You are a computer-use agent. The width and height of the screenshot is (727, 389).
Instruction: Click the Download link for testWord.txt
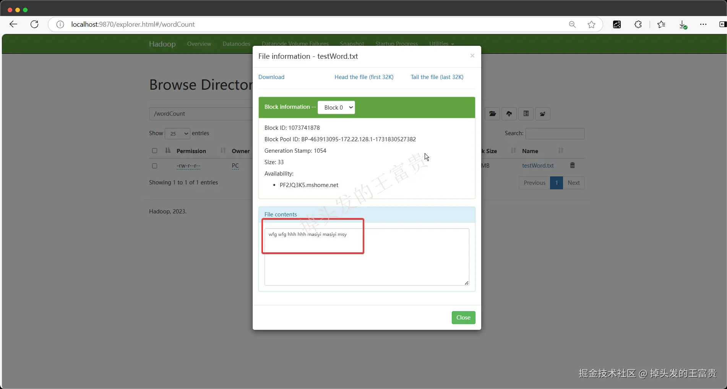pyautogui.click(x=271, y=77)
